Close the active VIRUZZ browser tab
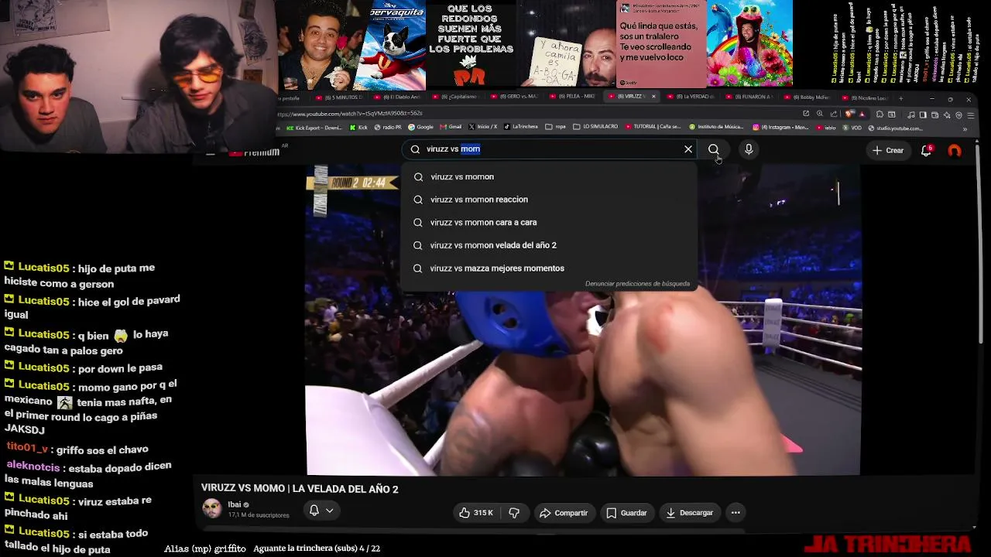Image resolution: width=991 pixels, height=557 pixels. coord(653,97)
